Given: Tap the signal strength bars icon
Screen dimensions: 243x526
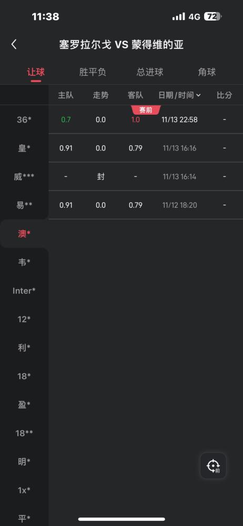Looking at the screenshot, I should pyautogui.click(x=178, y=16).
